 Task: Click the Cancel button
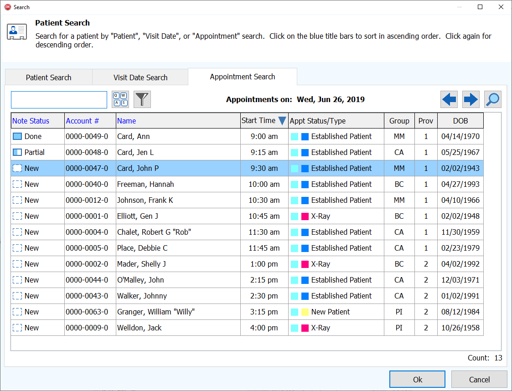[x=479, y=380]
